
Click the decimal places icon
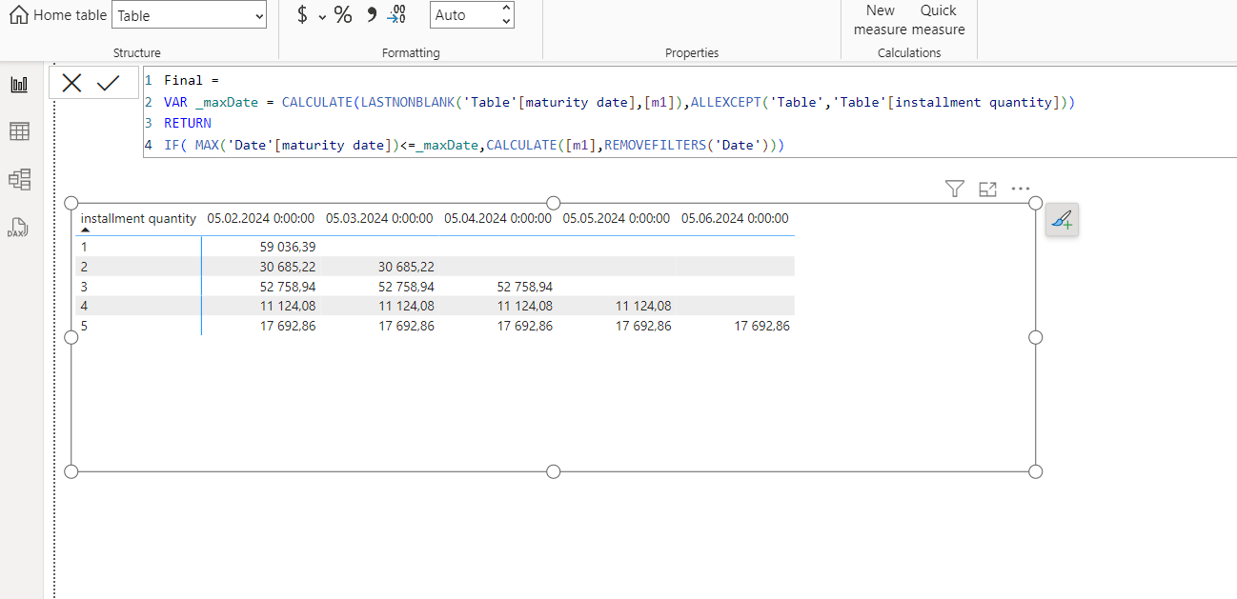point(396,13)
